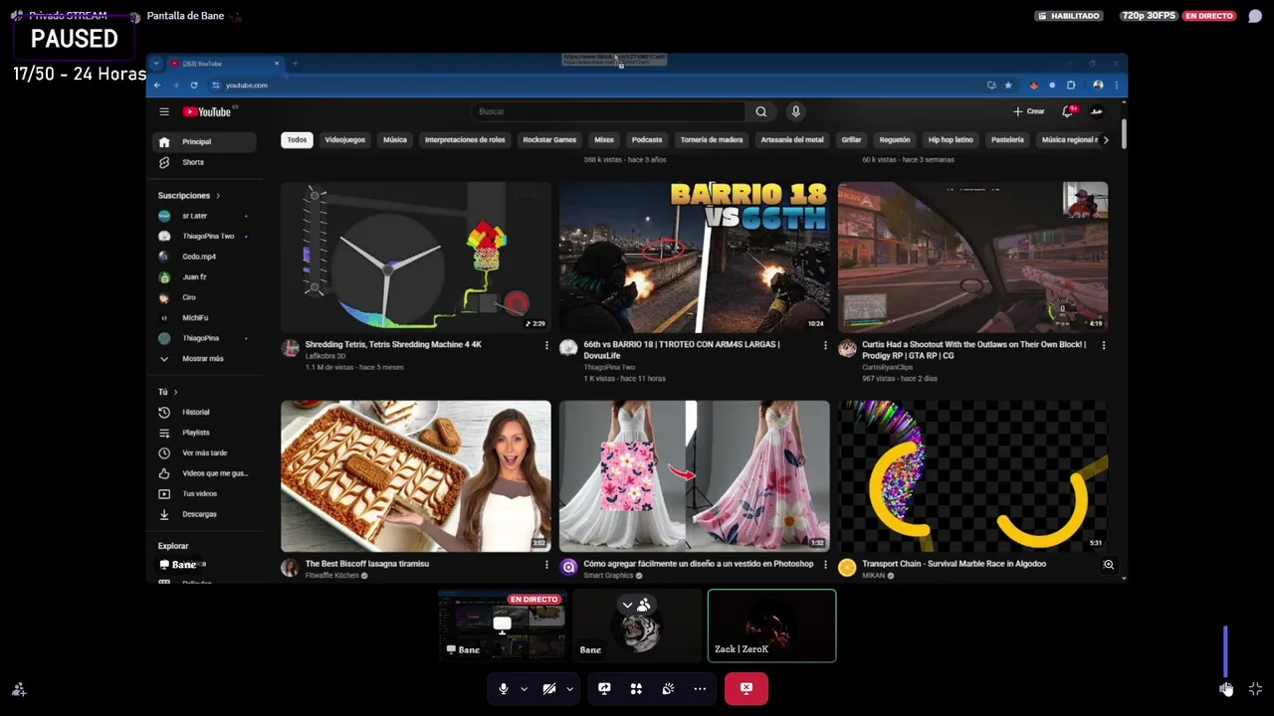Click the Crear button

1029,111
